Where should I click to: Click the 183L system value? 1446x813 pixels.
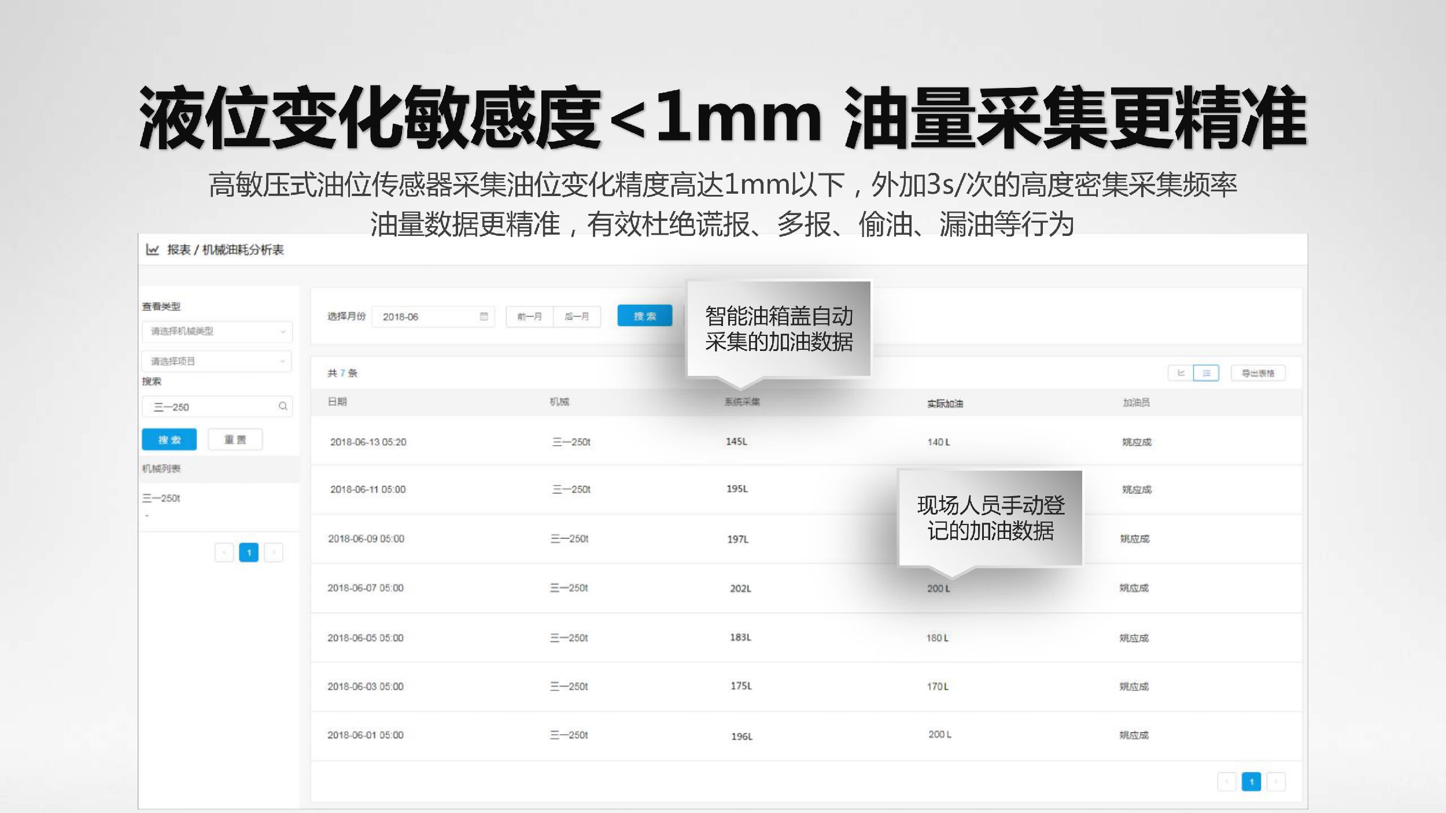pyautogui.click(x=740, y=637)
